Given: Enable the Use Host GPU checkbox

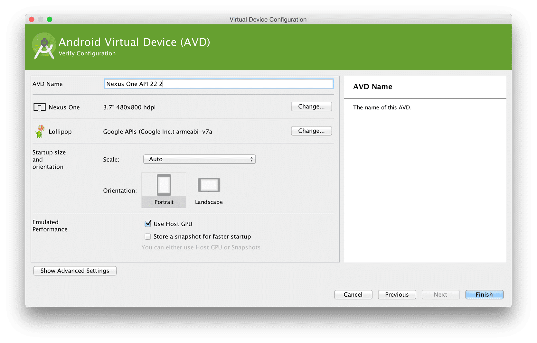Looking at the screenshot, I should (148, 224).
